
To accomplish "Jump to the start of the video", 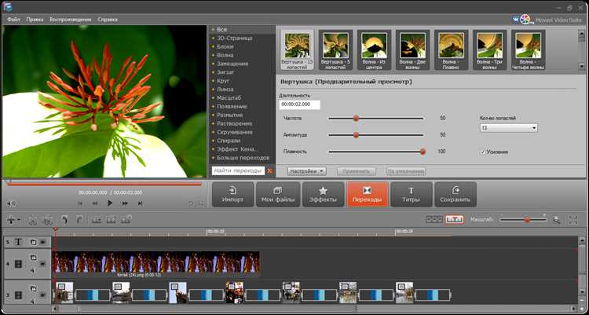I will point(80,203).
